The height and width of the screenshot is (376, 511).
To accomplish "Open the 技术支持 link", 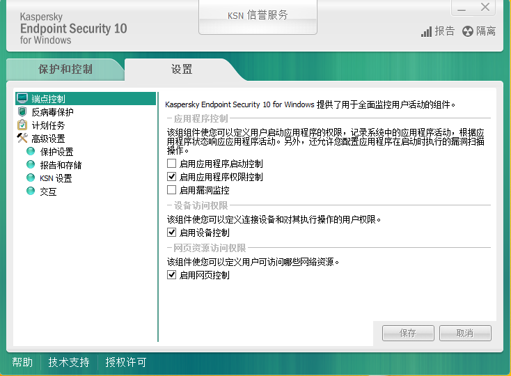I will click(69, 362).
